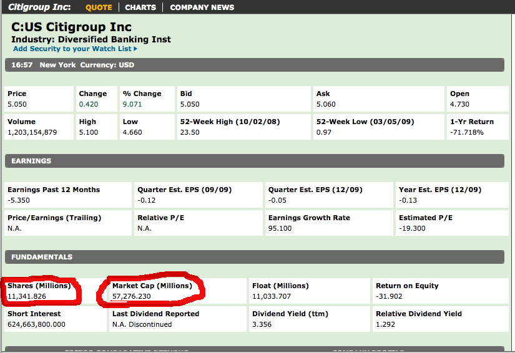Click Add Security to your Watch List link
The image size is (515, 353).
click(72, 49)
